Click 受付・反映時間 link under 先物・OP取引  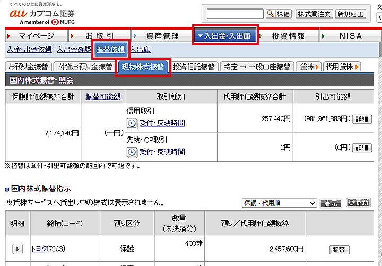(162, 152)
